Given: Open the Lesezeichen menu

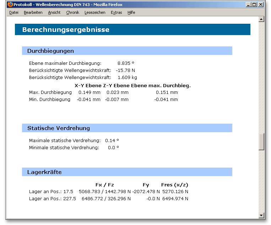Looking at the screenshot, I should (95, 12).
